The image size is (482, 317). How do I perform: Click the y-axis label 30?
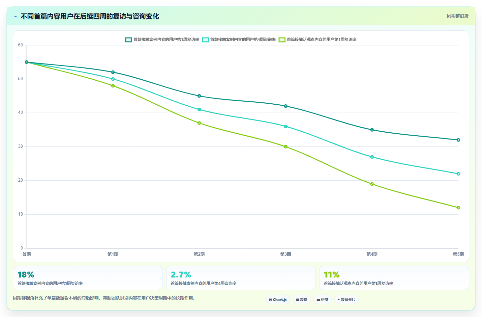pos(20,146)
